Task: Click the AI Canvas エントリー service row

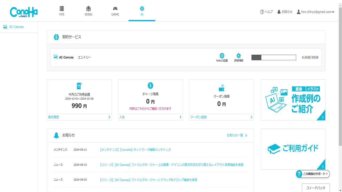Action: click(x=186, y=57)
